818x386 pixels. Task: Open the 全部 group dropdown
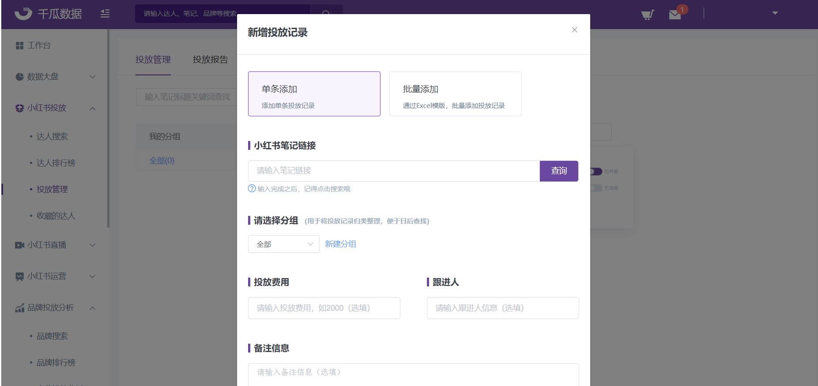pyautogui.click(x=284, y=244)
